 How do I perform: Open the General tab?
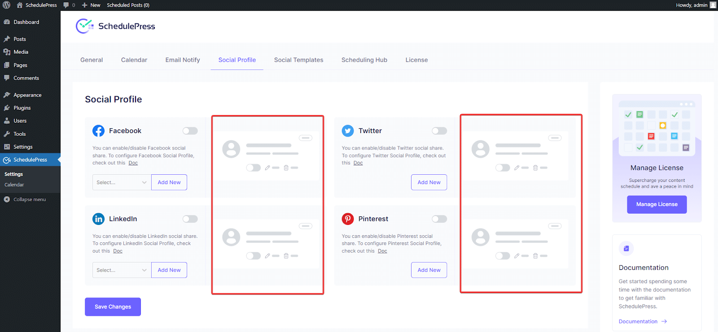coord(92,60)
